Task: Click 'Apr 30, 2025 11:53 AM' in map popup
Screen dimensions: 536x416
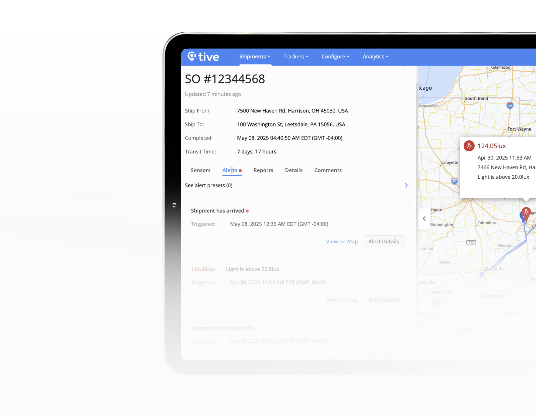Action: (x=504, y=158)
